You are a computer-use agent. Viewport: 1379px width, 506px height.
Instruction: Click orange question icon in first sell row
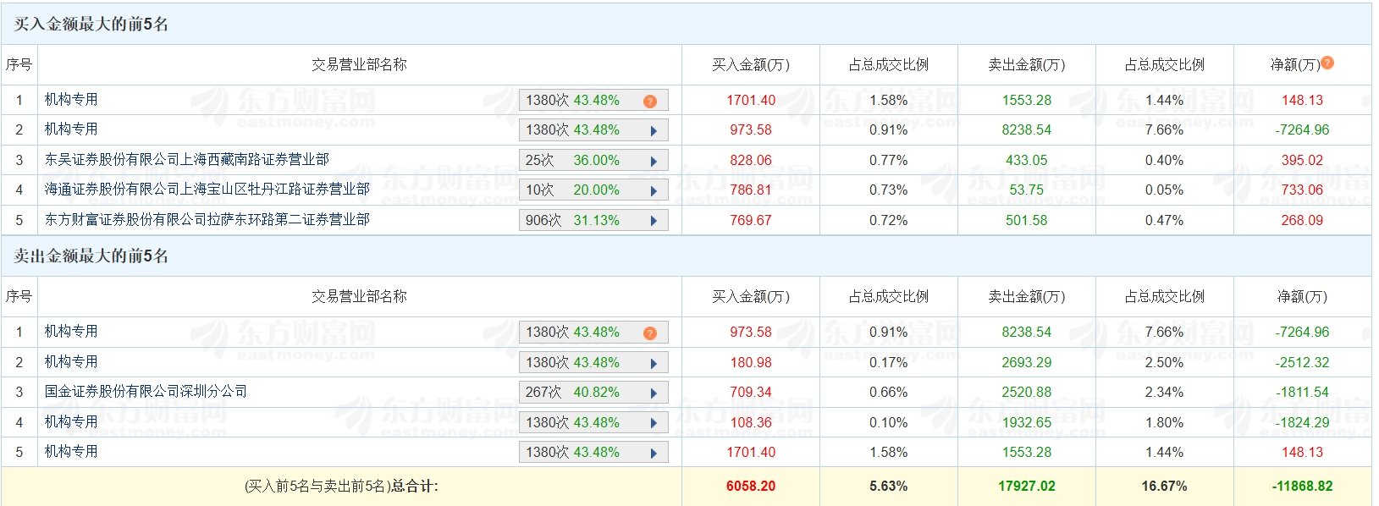tap(650, 333)
